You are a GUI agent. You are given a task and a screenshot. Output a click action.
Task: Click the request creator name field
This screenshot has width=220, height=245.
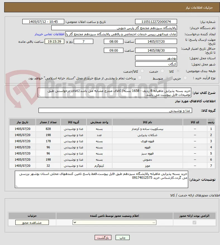coord(121,34)
